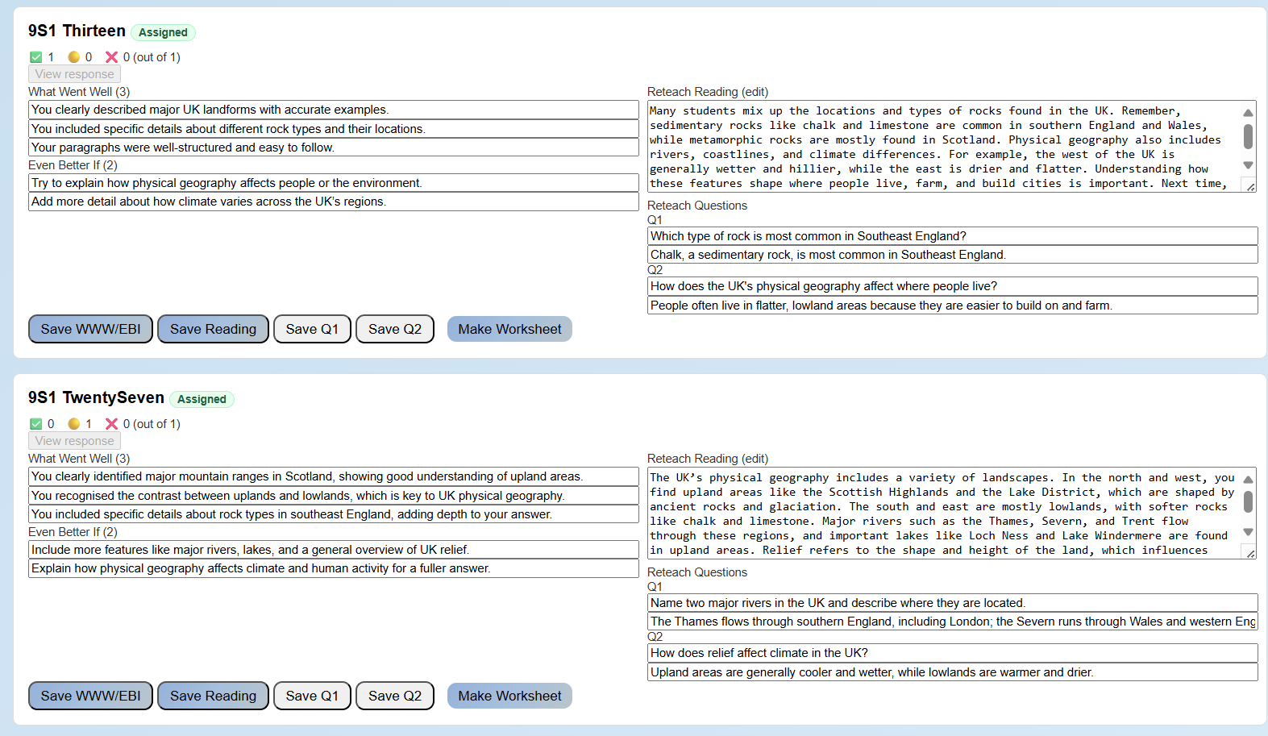Click green checkmark icon for 9S1 Thirteen
This screenshot has height=736, width=1268.
click(x=35, y=57)
